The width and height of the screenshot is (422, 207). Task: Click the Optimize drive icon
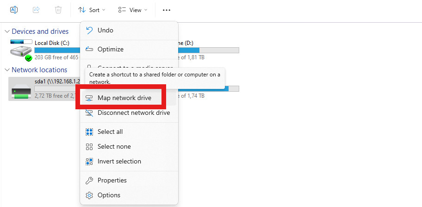click(x=89, y=49)
